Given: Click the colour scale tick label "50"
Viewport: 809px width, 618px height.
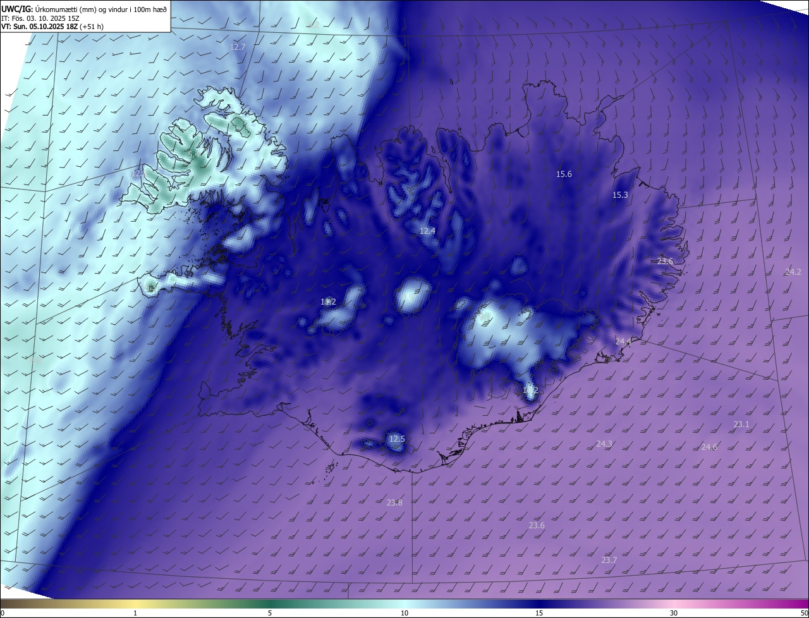Looking at the screenshot, I should 804,613.
